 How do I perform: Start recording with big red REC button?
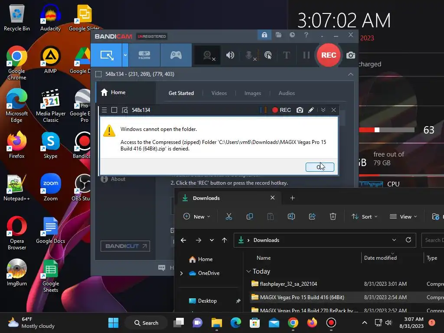[329, 55]
